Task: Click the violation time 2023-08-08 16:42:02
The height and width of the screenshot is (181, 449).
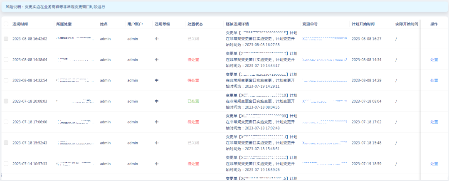Action: click(x=30, y=39)
